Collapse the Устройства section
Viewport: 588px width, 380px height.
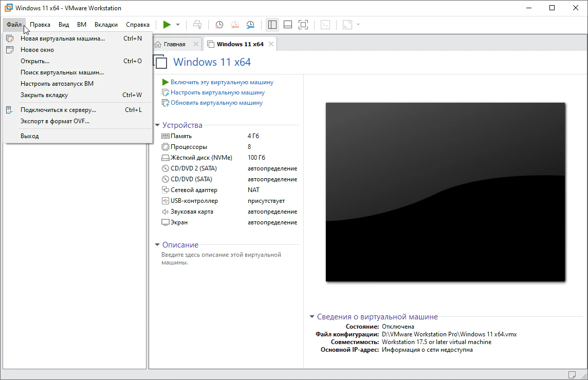(157, 125)
